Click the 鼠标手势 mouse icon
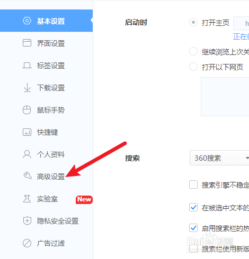The height and width of the screenshot is (259, 249). pyautogui.click(x=27, y=110)
